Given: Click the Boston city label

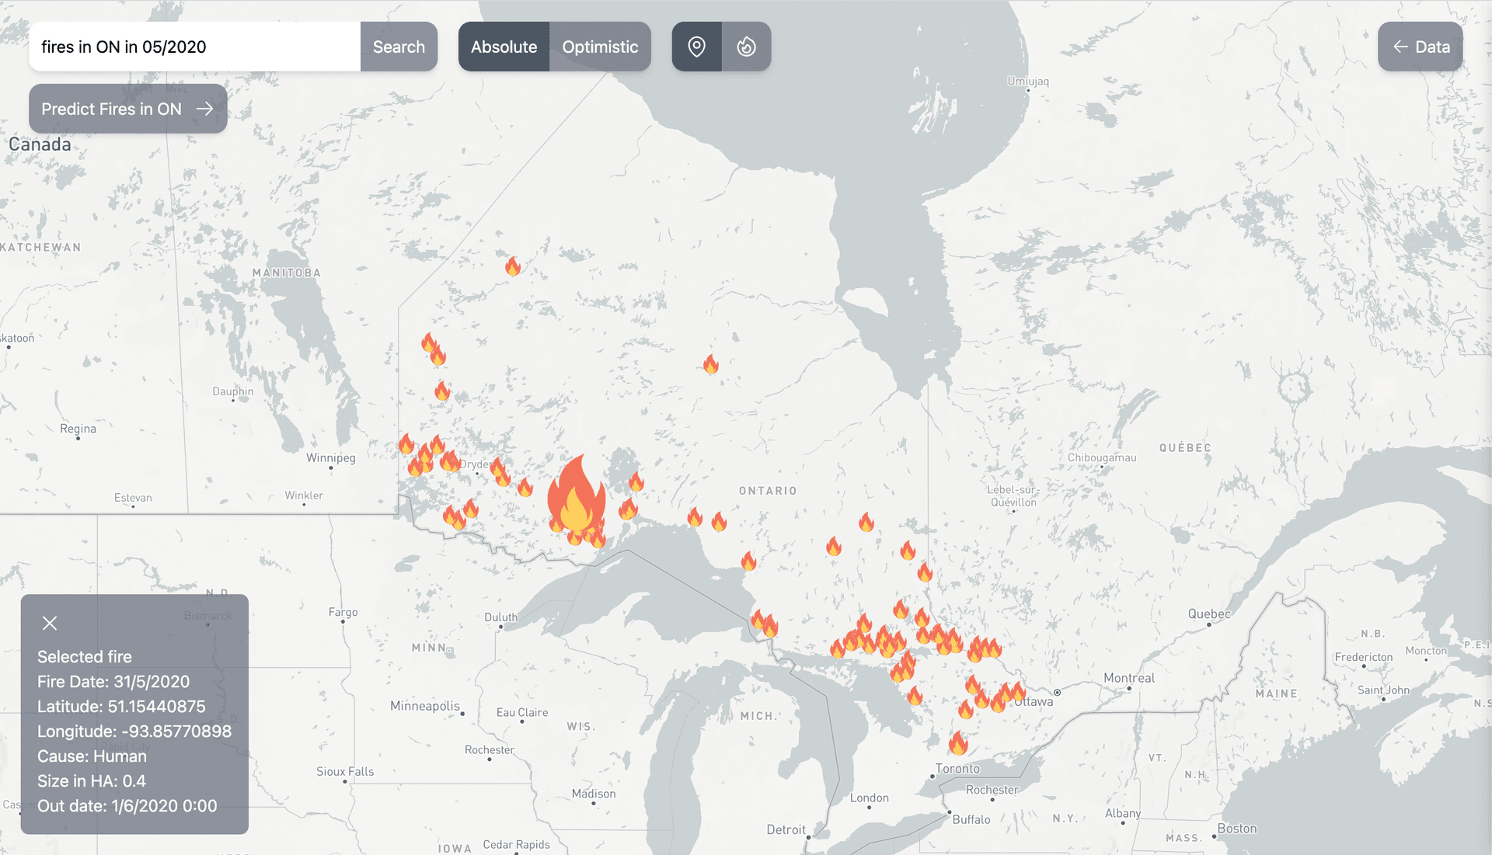Looking at the screenshot, I should [1237, 829].
